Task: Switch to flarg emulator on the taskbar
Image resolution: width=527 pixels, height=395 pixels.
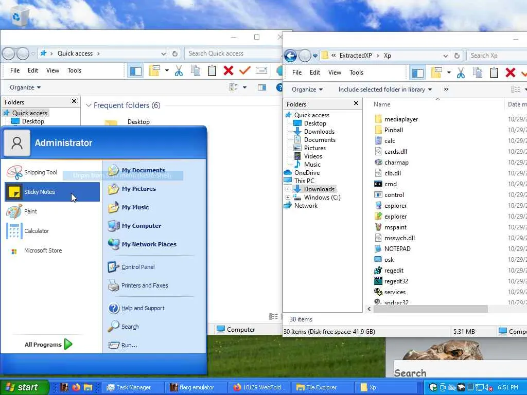Action: [195, 387]
